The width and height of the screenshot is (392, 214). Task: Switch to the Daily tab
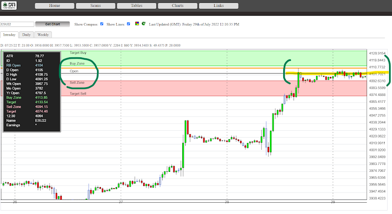(x=26, y=35)
